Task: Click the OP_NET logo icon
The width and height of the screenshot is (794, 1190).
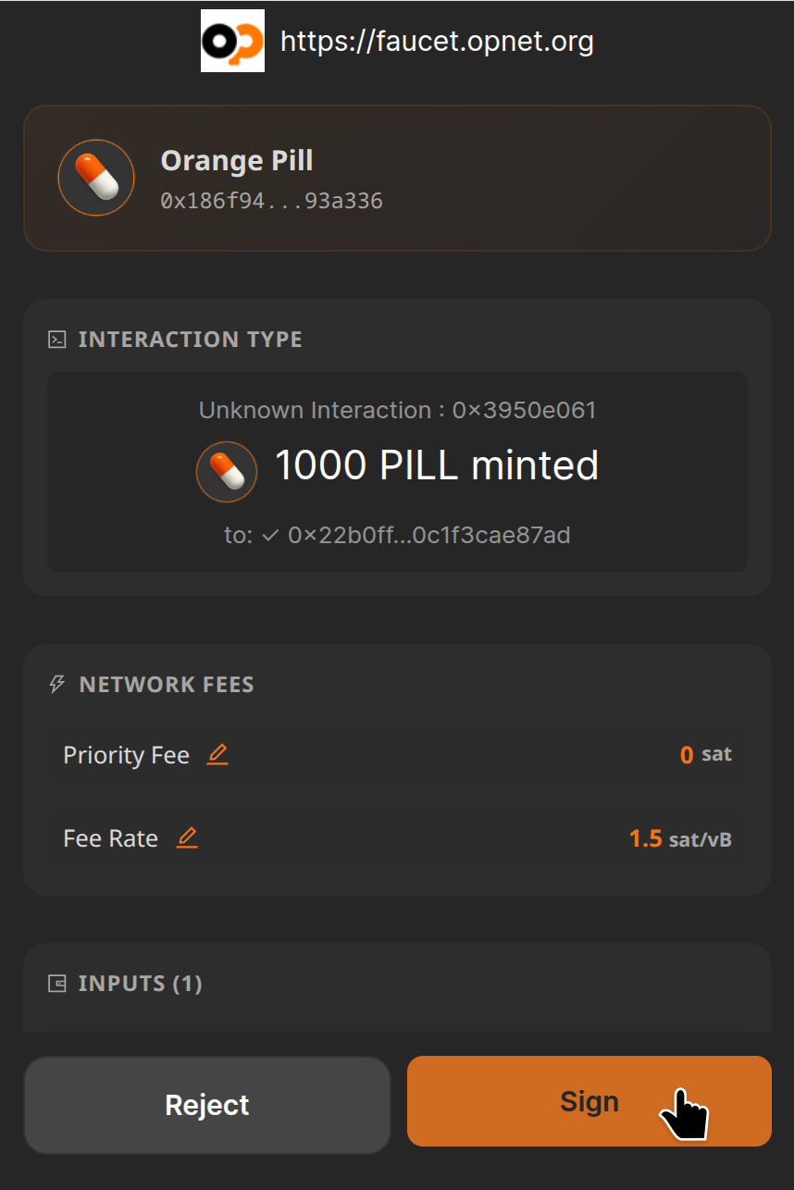Action: pyautogui.click(x=232, y=41)
